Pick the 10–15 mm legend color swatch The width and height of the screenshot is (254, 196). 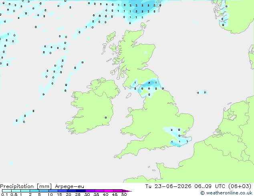pos(53,191)
